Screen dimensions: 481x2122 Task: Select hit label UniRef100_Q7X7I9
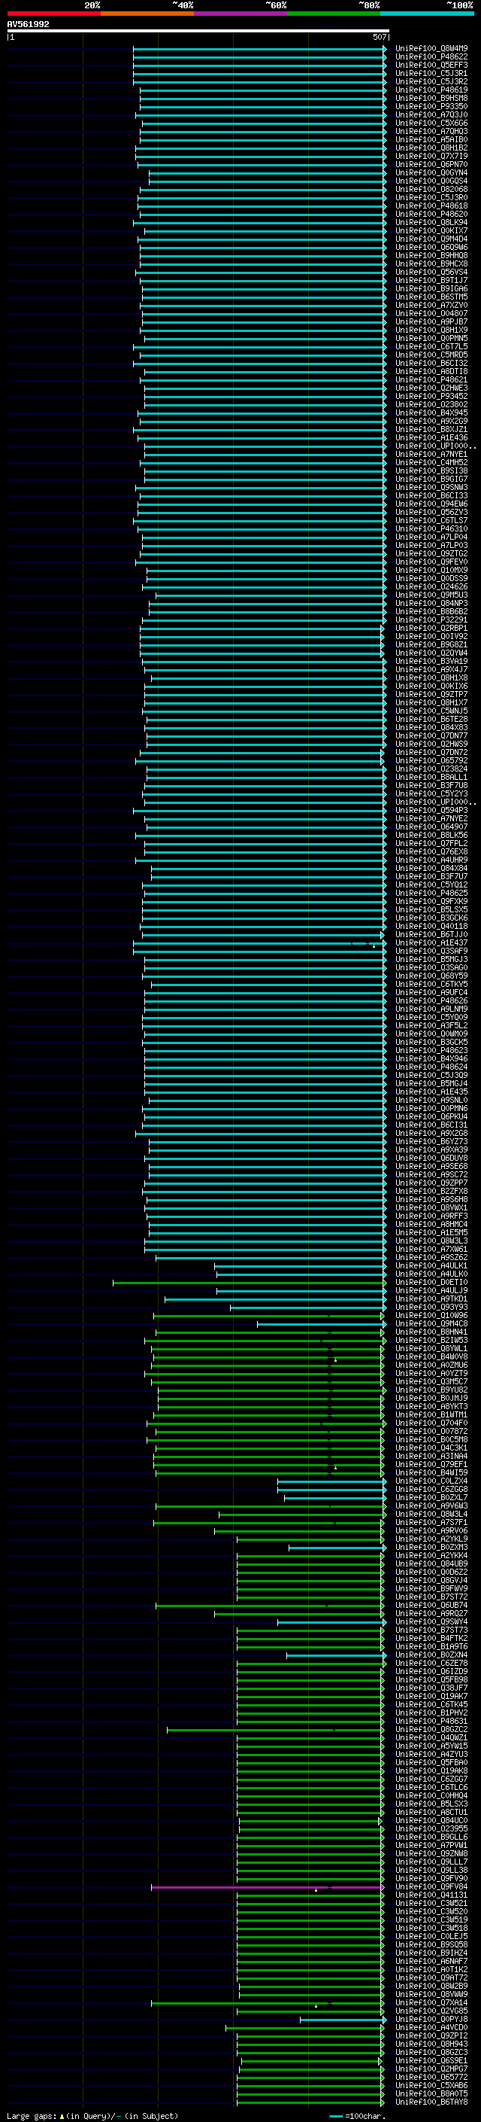point(431,157)
